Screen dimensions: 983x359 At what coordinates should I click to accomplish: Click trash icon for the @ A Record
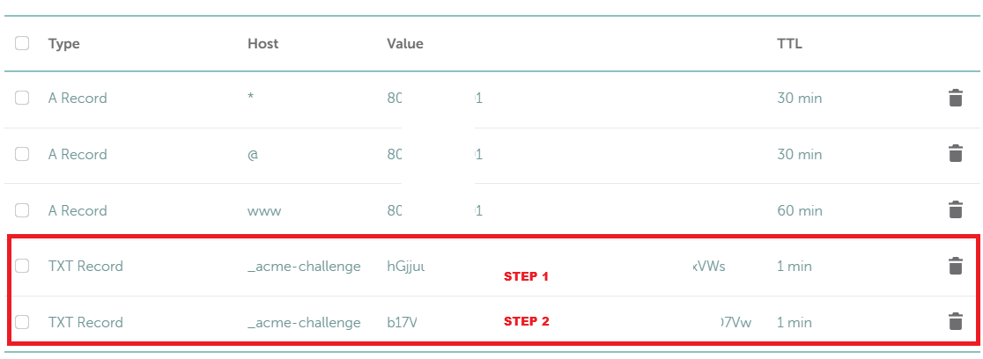pos(955,154)
